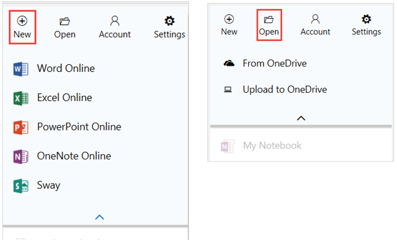The image size is (397, 240).
Task: Choose Upload to OneDrive option
Action: click(x=285, y=89)
